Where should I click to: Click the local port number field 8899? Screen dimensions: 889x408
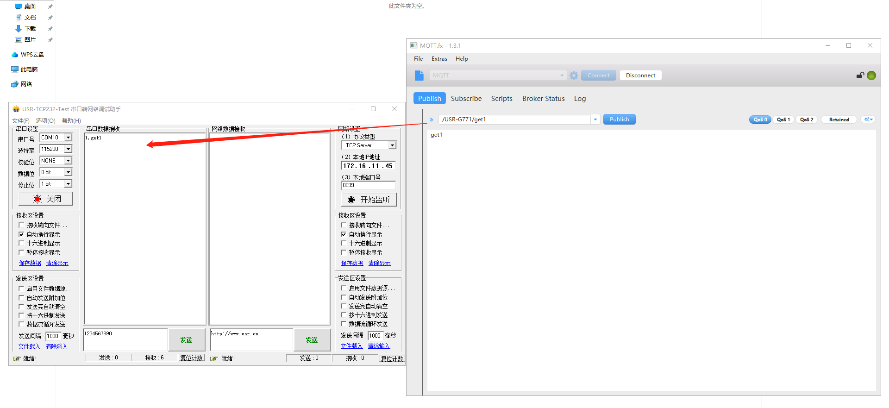coord(368,185)
